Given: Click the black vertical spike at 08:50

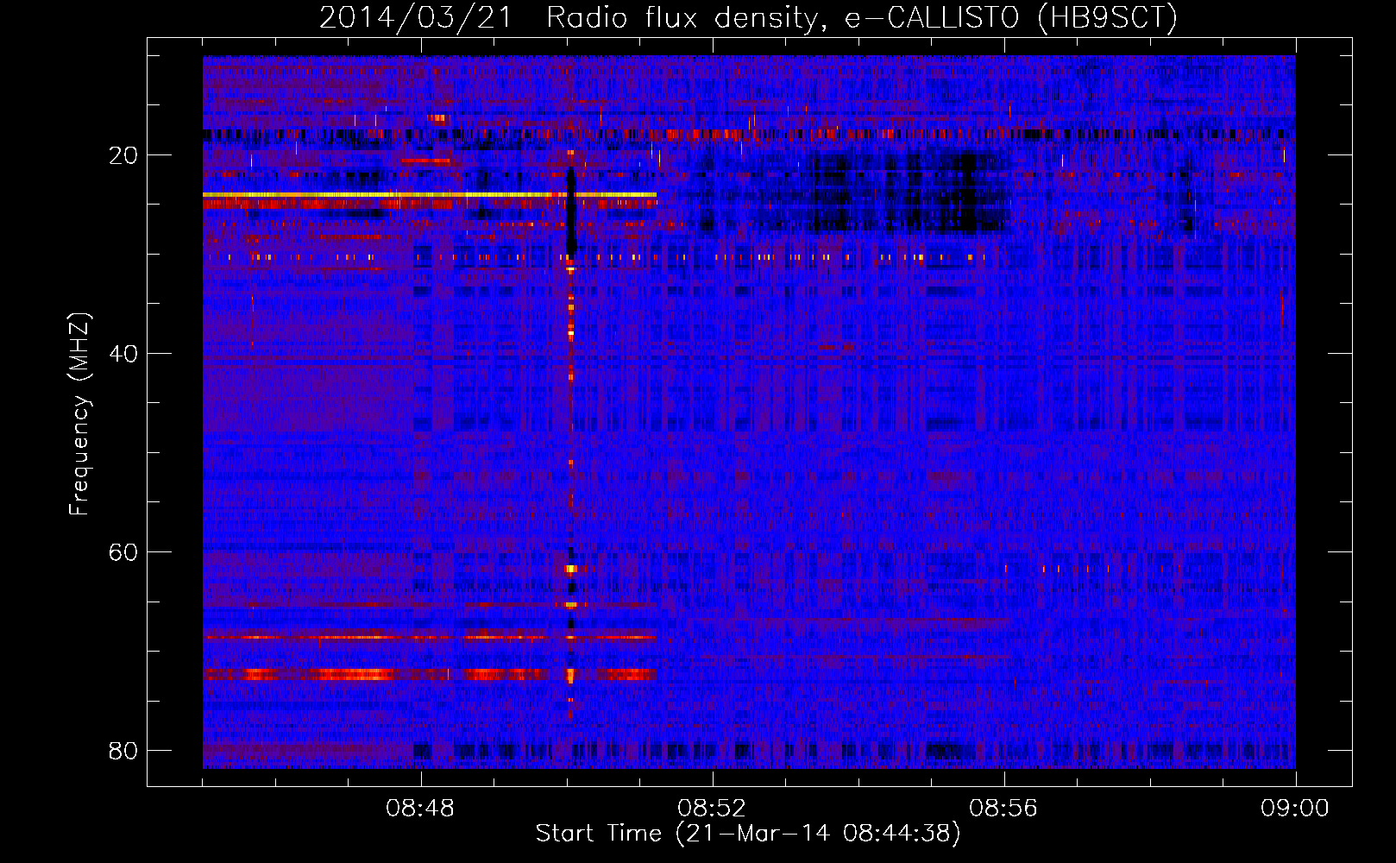Looking at the screenshot, I should pos(570,211).
